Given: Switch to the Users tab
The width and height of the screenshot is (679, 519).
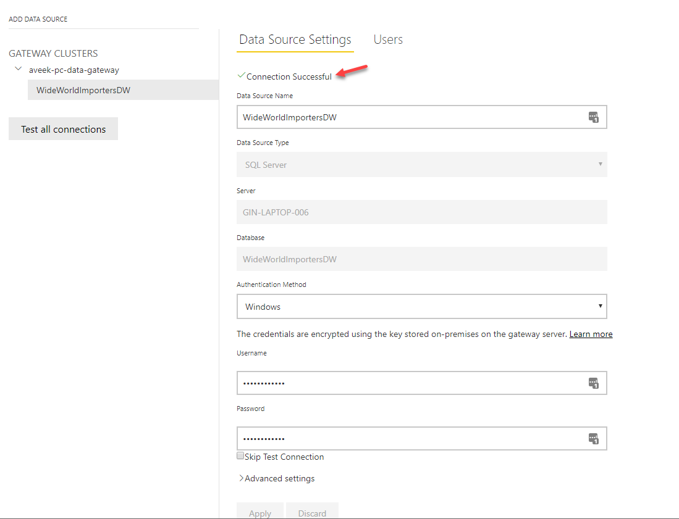Looking at the screenshot, I should click(x=388, y=39).
